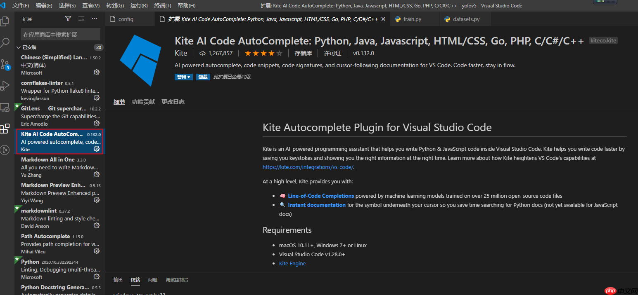Open the 禁用 disable dropdown
Viewport: 638px width, 295px height.
tap(184, 77)
